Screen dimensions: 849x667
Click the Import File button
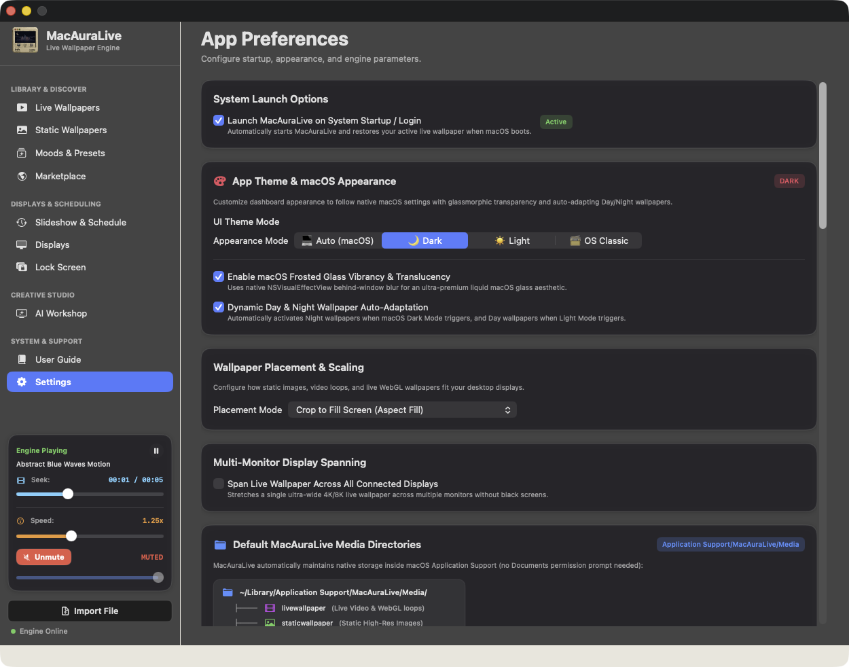tap(90, 611)
